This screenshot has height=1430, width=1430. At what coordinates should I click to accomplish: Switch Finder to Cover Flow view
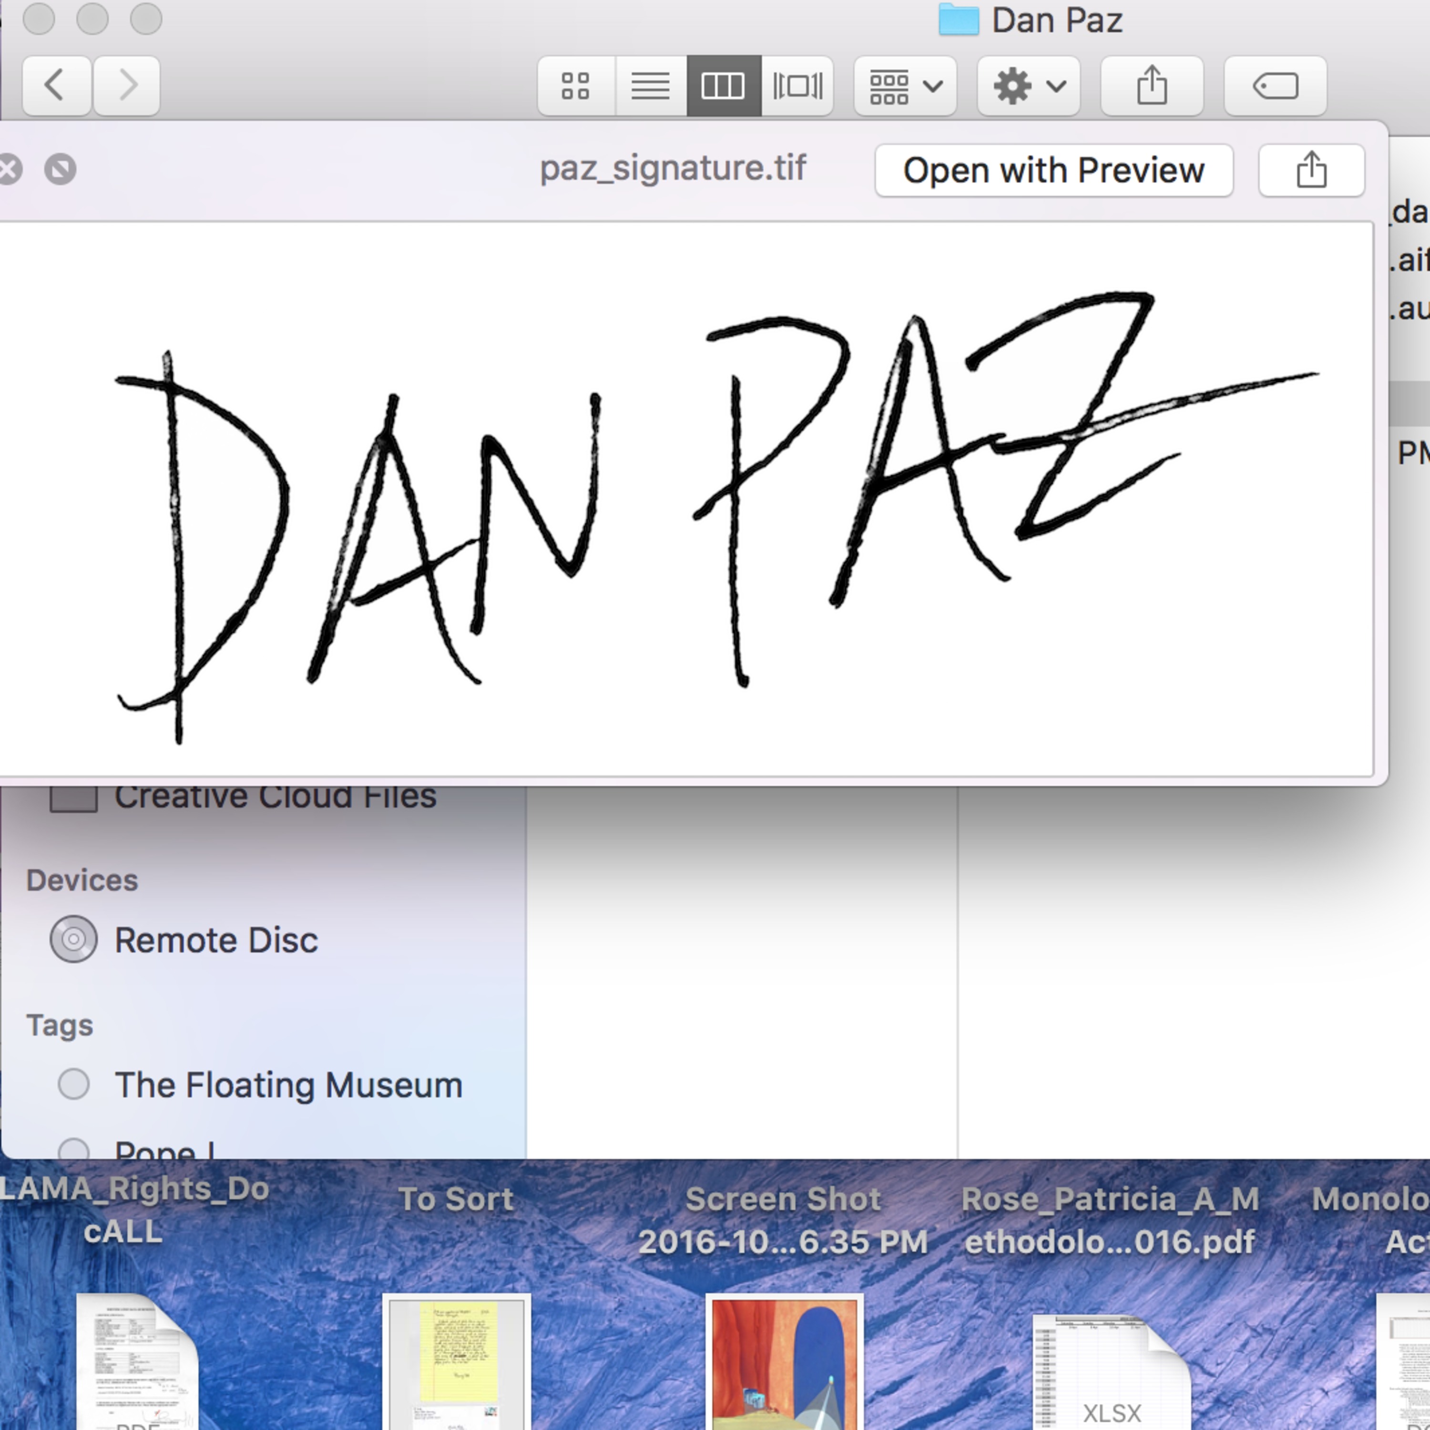click(x=797, y=86)
